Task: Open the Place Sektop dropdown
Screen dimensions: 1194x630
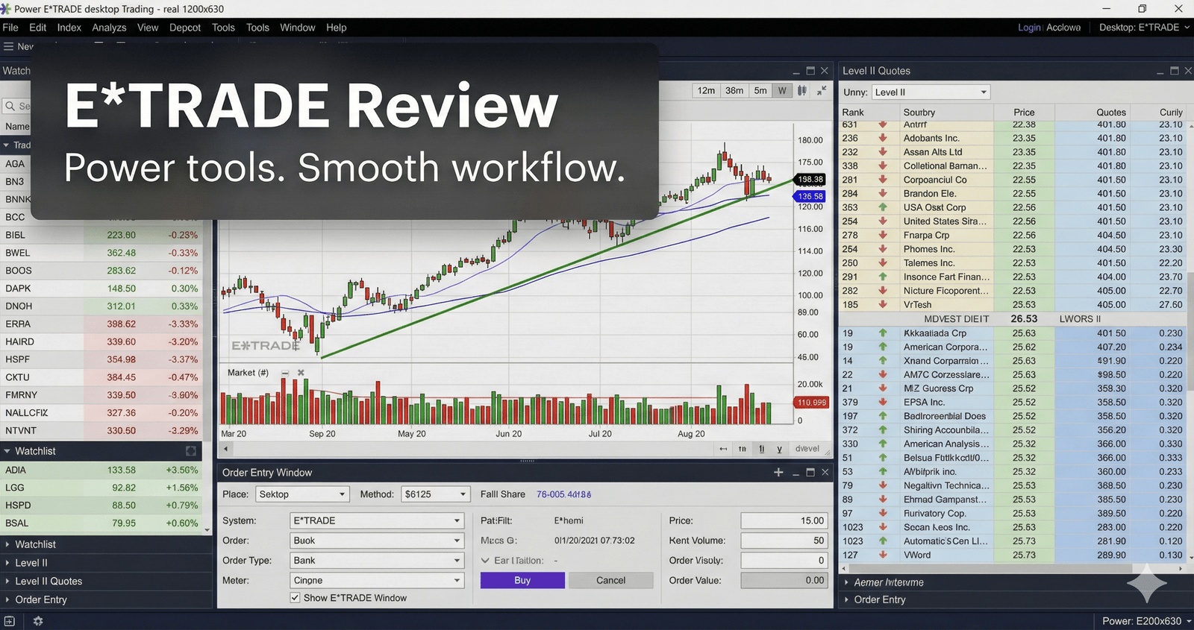Action: (302, 494)
